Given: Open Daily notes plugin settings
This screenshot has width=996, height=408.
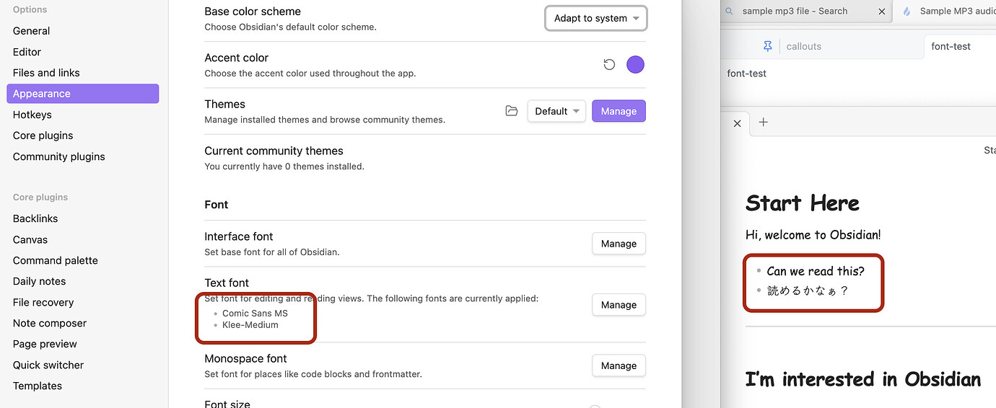Looking at the screenshot, I should pos(82,281).
